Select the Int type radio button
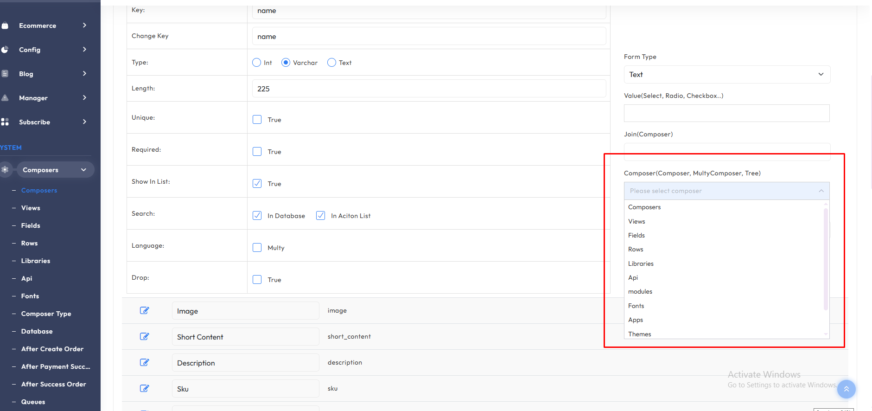Viewport: 872px width, 411px height. coord(257,63)
